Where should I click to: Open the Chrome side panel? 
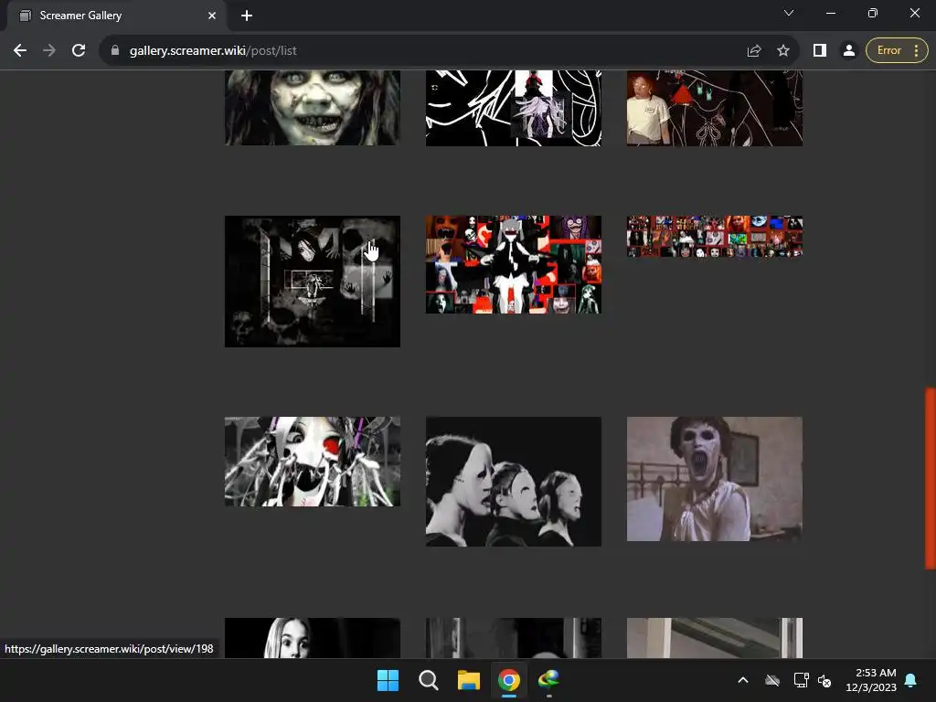click(x=820, y=51)
